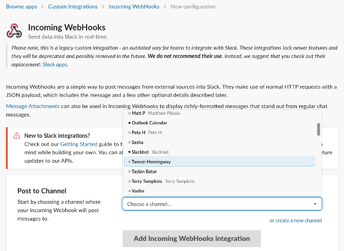Expand the Choose a channel dropdown arrow
Image resolution: width=344 pixels, height=251 pixels.
[315, 204]
